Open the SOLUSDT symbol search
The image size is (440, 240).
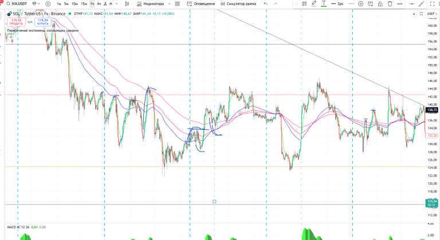[x=17, y=3]
